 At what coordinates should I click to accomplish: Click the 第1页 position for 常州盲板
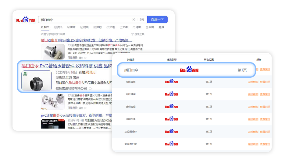point(209,82)
